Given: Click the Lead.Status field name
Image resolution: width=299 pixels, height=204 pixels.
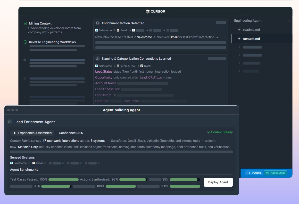Looking at the screenshot, I should click(x=104, y=72).
